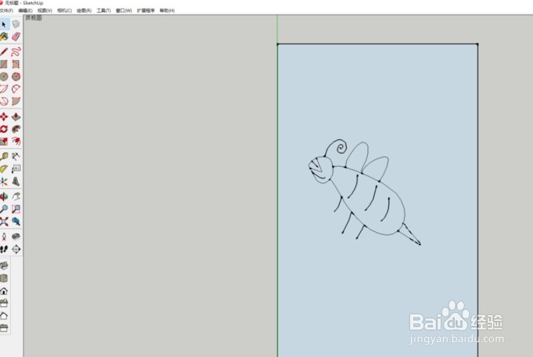The height and width of the screenshot is (357, 533).
Task: Select the Scale tool
Action: pyautogui.click(x=4, y=141)
